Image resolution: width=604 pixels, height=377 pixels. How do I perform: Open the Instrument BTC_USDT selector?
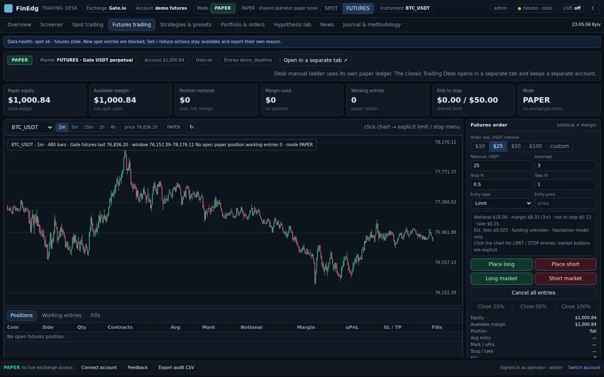pos(405,8)
